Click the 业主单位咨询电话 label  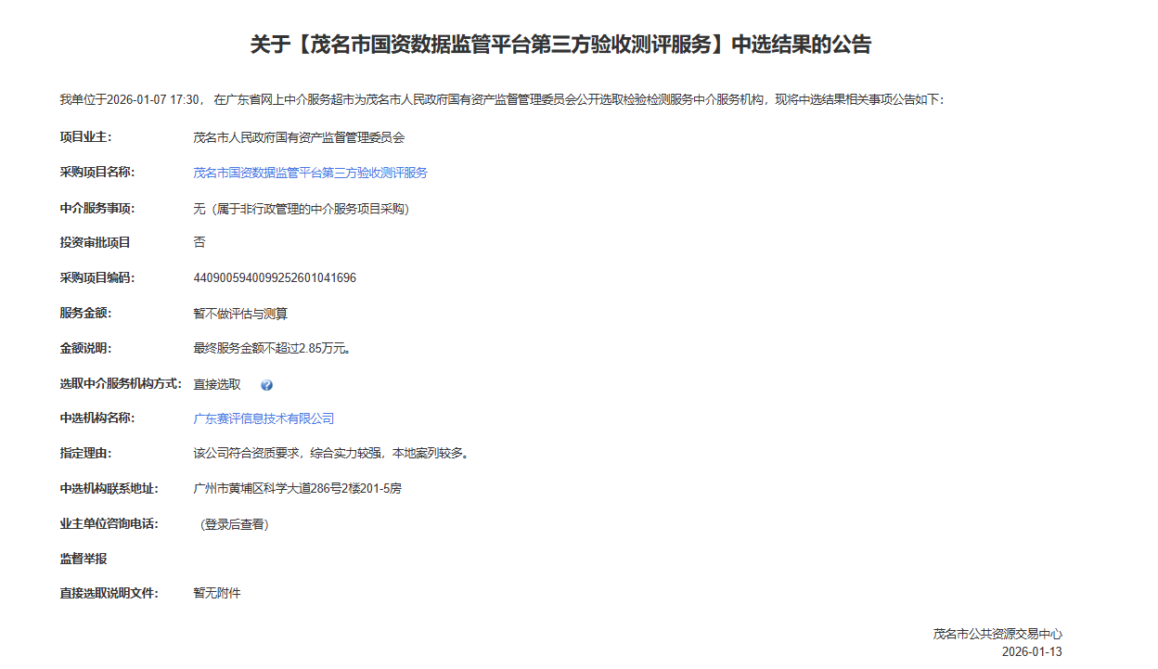pyautogui.click(x=109, y=523)
